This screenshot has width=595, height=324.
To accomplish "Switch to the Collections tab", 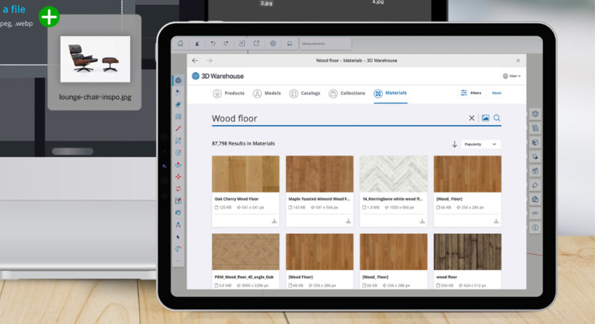I will [x=347, y=93].
